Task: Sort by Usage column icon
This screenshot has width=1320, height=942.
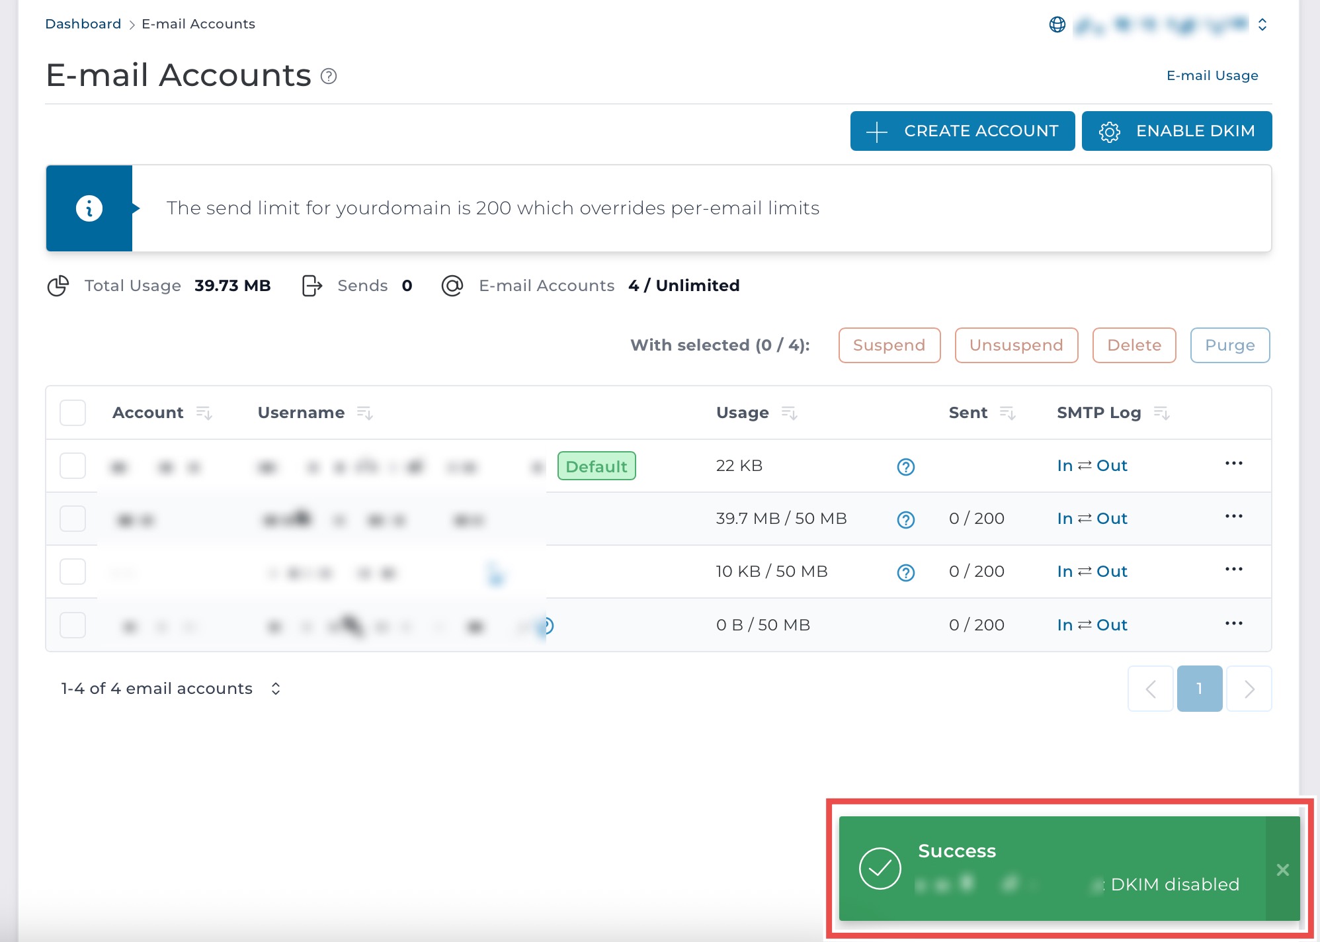Action: (x=789, y=413)
